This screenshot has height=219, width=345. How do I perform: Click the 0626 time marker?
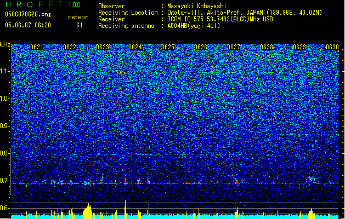201,47
